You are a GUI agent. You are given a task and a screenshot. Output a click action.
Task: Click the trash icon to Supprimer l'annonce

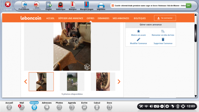(x=163, y=40)
